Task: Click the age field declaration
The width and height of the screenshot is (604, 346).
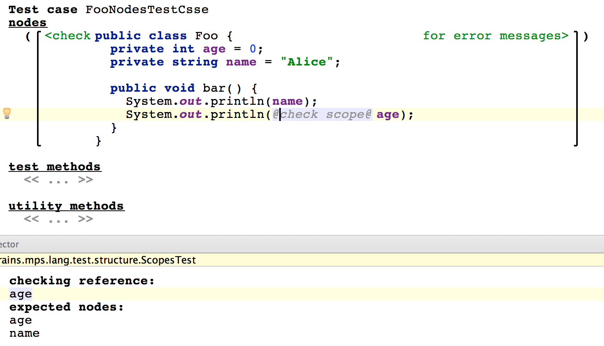Action: coord(214,49)
